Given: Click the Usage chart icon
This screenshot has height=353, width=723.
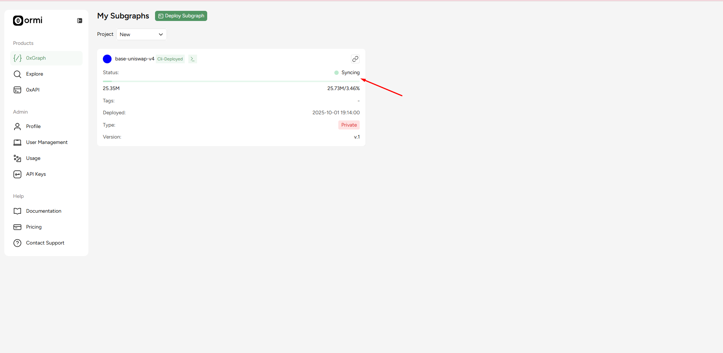Looking at the screenshot, I should [17, 158].
